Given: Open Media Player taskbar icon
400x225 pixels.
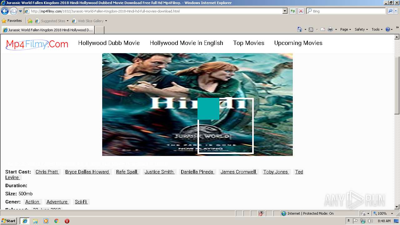Looking at the screenshot, I should tap(46, 221).
